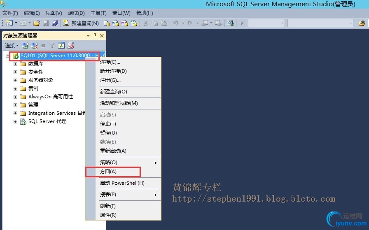Screen dimensions: 369x230
Task: Open the 连接 dropdown in Object Explorer
Action: [12, 45]
